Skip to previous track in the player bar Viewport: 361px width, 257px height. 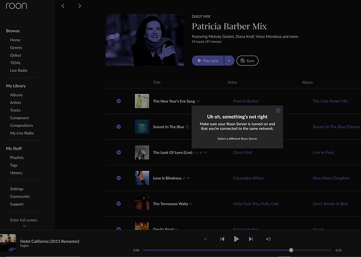[222, 239]
